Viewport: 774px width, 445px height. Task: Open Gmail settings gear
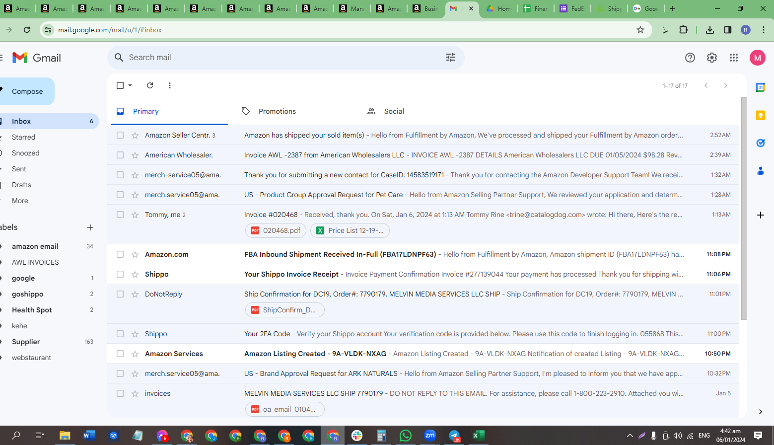coord(712,58)
